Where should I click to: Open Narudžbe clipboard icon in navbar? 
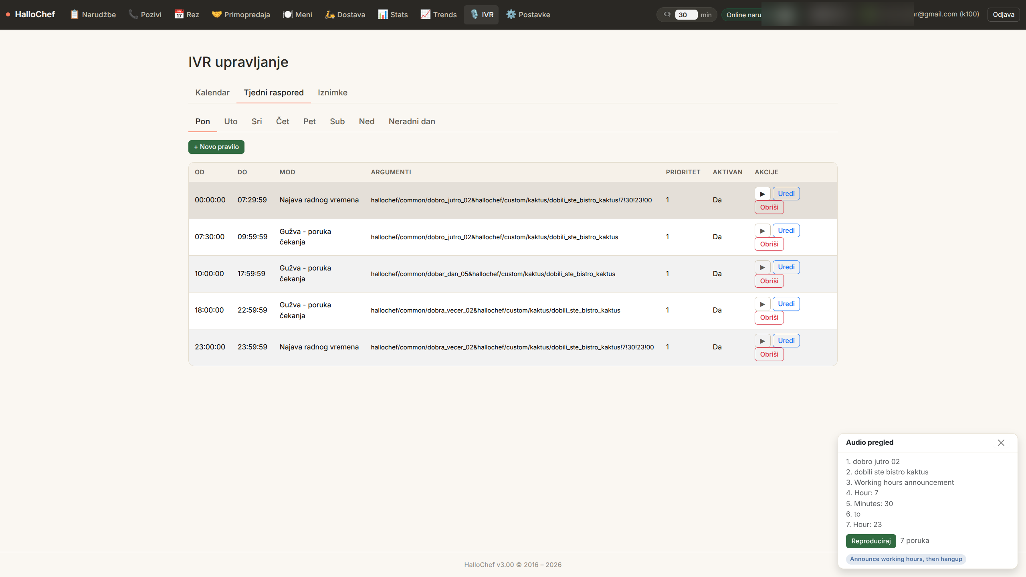pyautogui.click(x=74, y=14)
